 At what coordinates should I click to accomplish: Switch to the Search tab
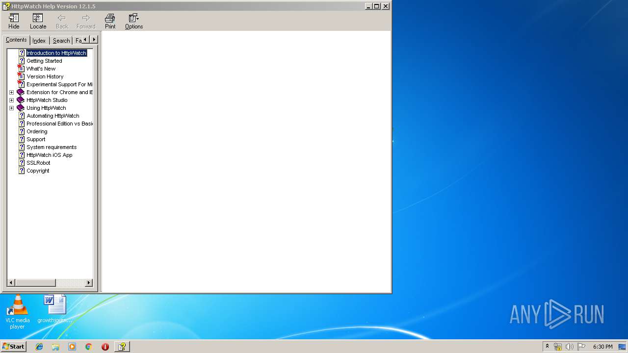click(x=61, y=41)
